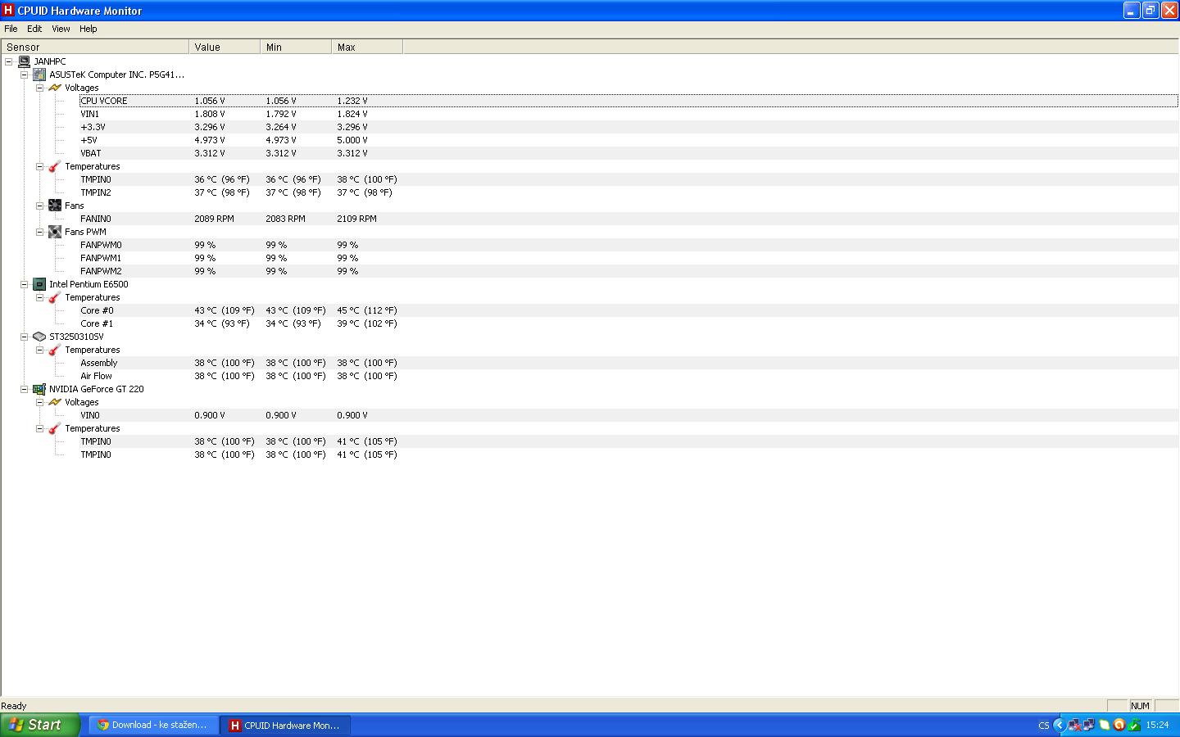Collapse Voltages under NVIDIA GeForce GT 220

click(39, 402)
